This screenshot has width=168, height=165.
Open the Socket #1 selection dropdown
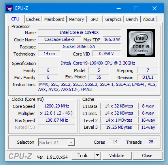[57, 142]
